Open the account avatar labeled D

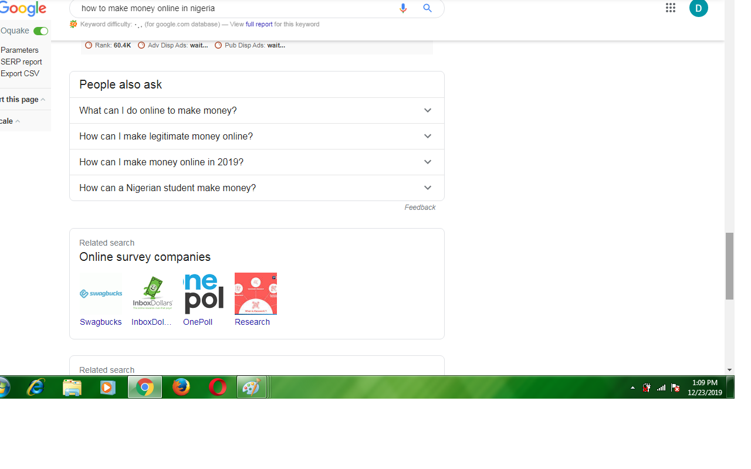(699, 8)
